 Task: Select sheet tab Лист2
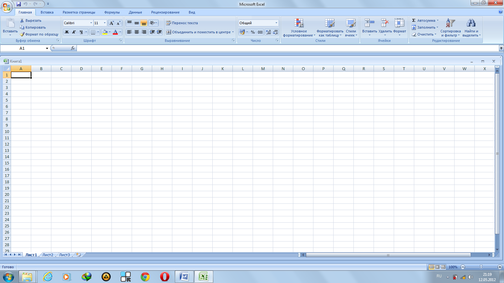point(48,255)
